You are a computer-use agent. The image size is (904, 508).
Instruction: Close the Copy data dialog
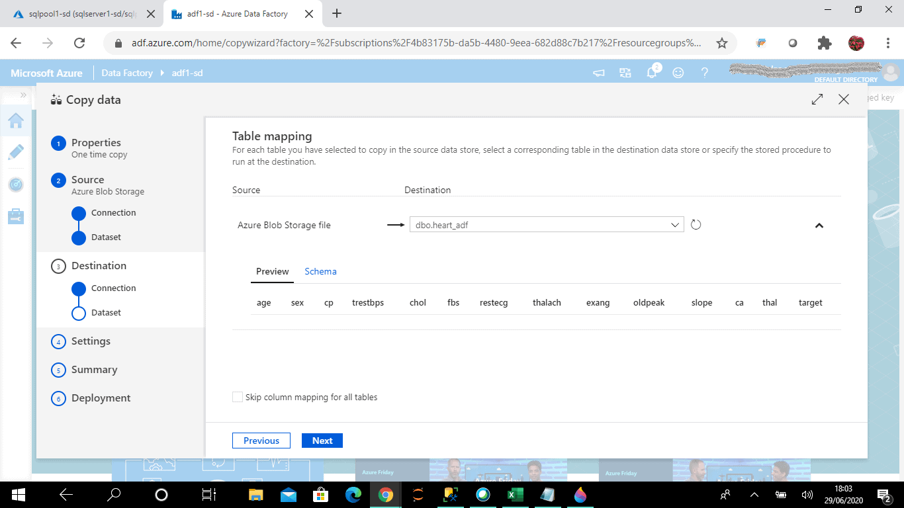[x=844, y=99]
